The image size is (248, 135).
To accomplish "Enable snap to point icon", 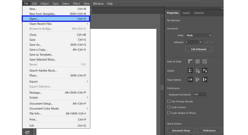I will (x=190, y=80).
